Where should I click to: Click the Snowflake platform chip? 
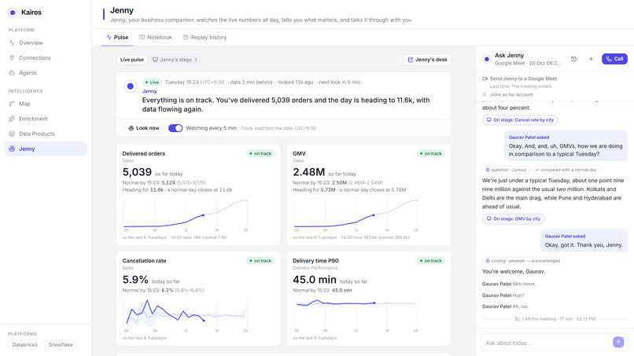pyautogui.click(x=61, y=345)
